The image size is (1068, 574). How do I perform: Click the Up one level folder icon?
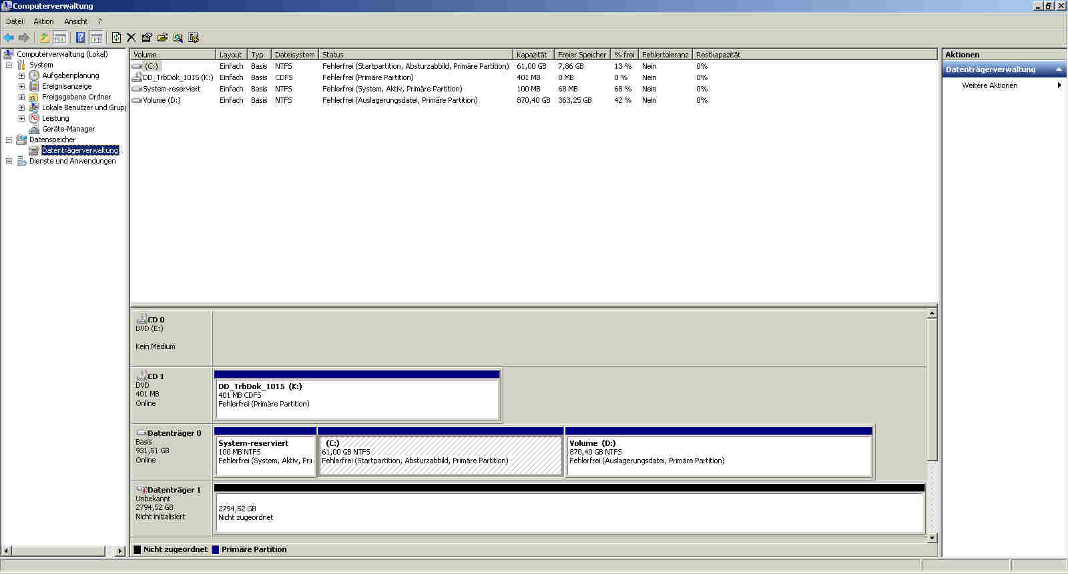[x=45, y=37]
